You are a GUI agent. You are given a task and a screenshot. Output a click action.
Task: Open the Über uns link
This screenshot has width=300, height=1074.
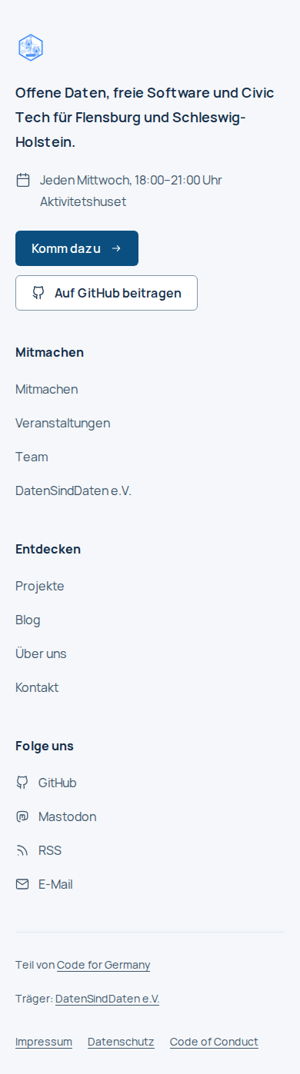pos(41,653)
